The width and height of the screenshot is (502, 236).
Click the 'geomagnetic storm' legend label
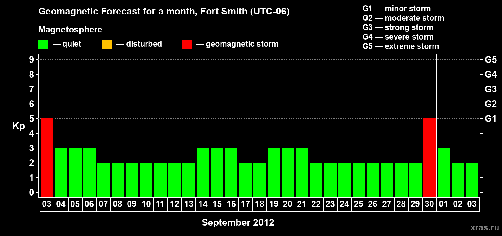242,44
